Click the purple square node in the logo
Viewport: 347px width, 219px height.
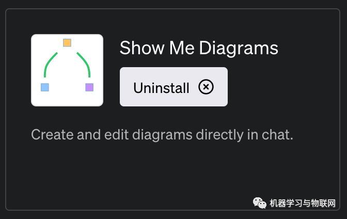89,87
